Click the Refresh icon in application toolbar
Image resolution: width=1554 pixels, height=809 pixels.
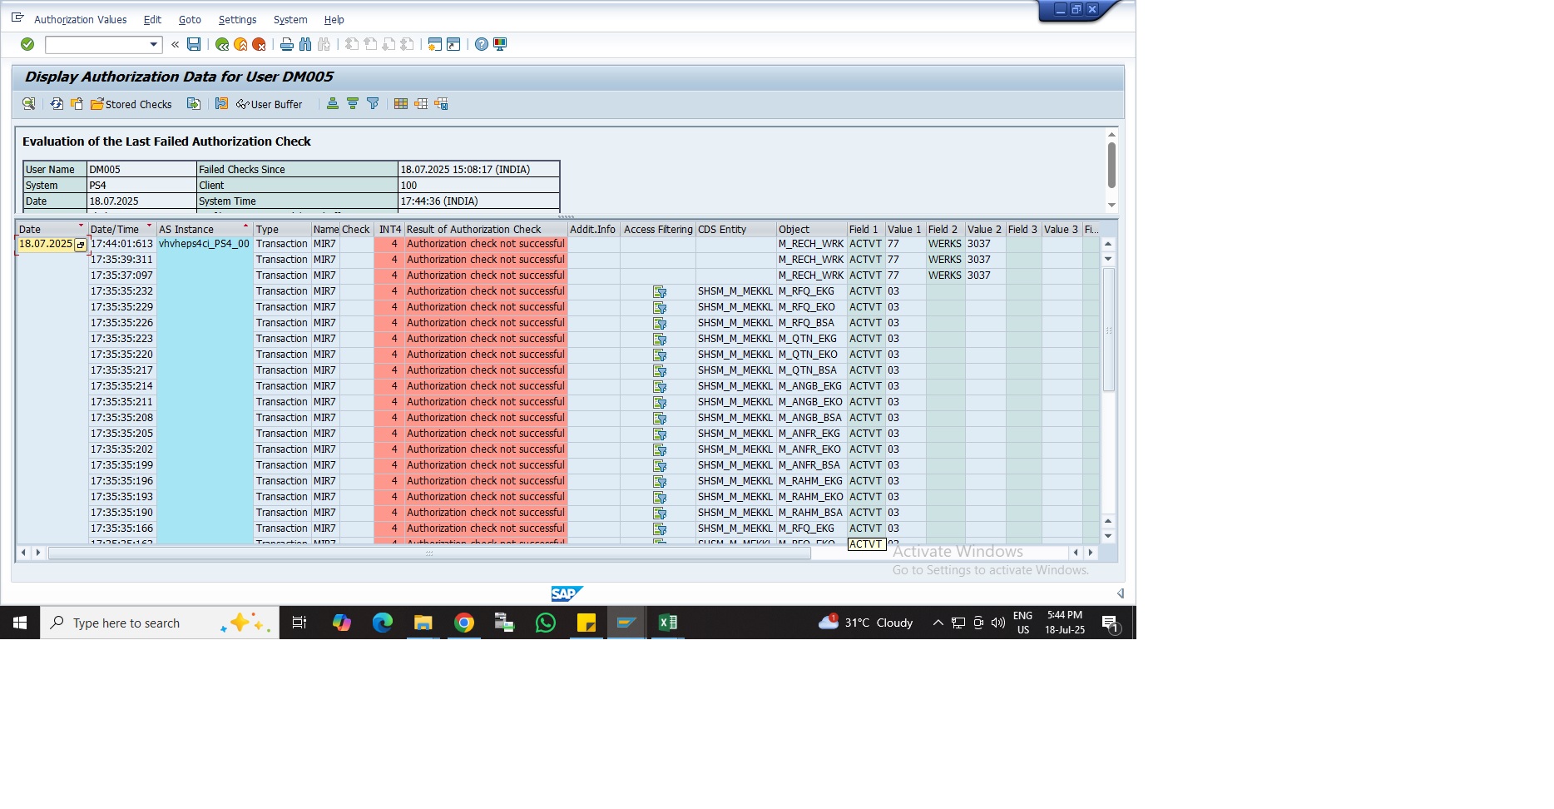(57, 104)
